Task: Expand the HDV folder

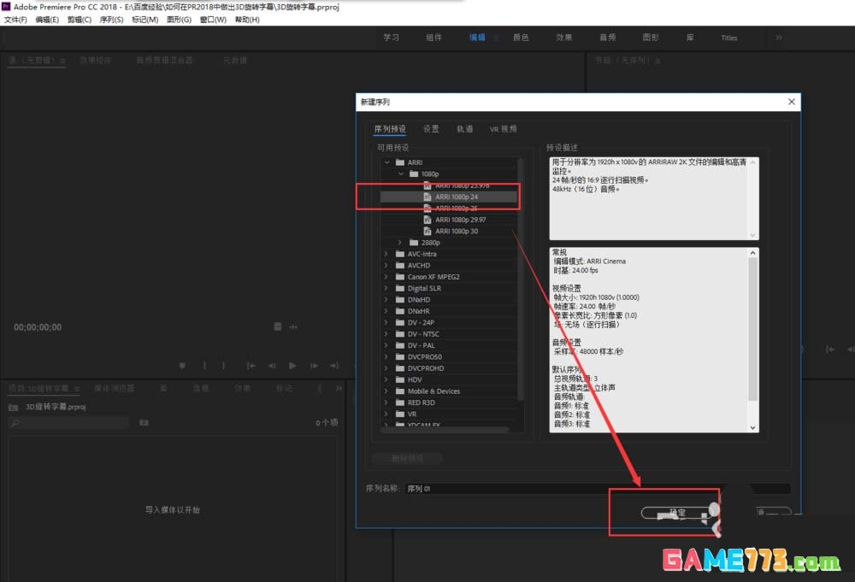Action: click(x=386, y=379)
